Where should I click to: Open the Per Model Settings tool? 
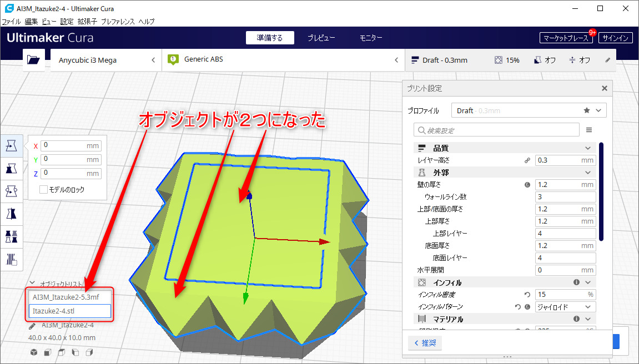click(x=11, y=236)
